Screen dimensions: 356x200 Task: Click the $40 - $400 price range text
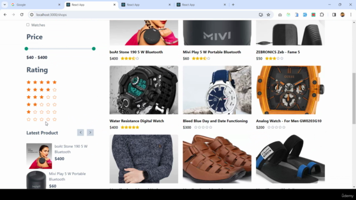[x=37, y=57]
